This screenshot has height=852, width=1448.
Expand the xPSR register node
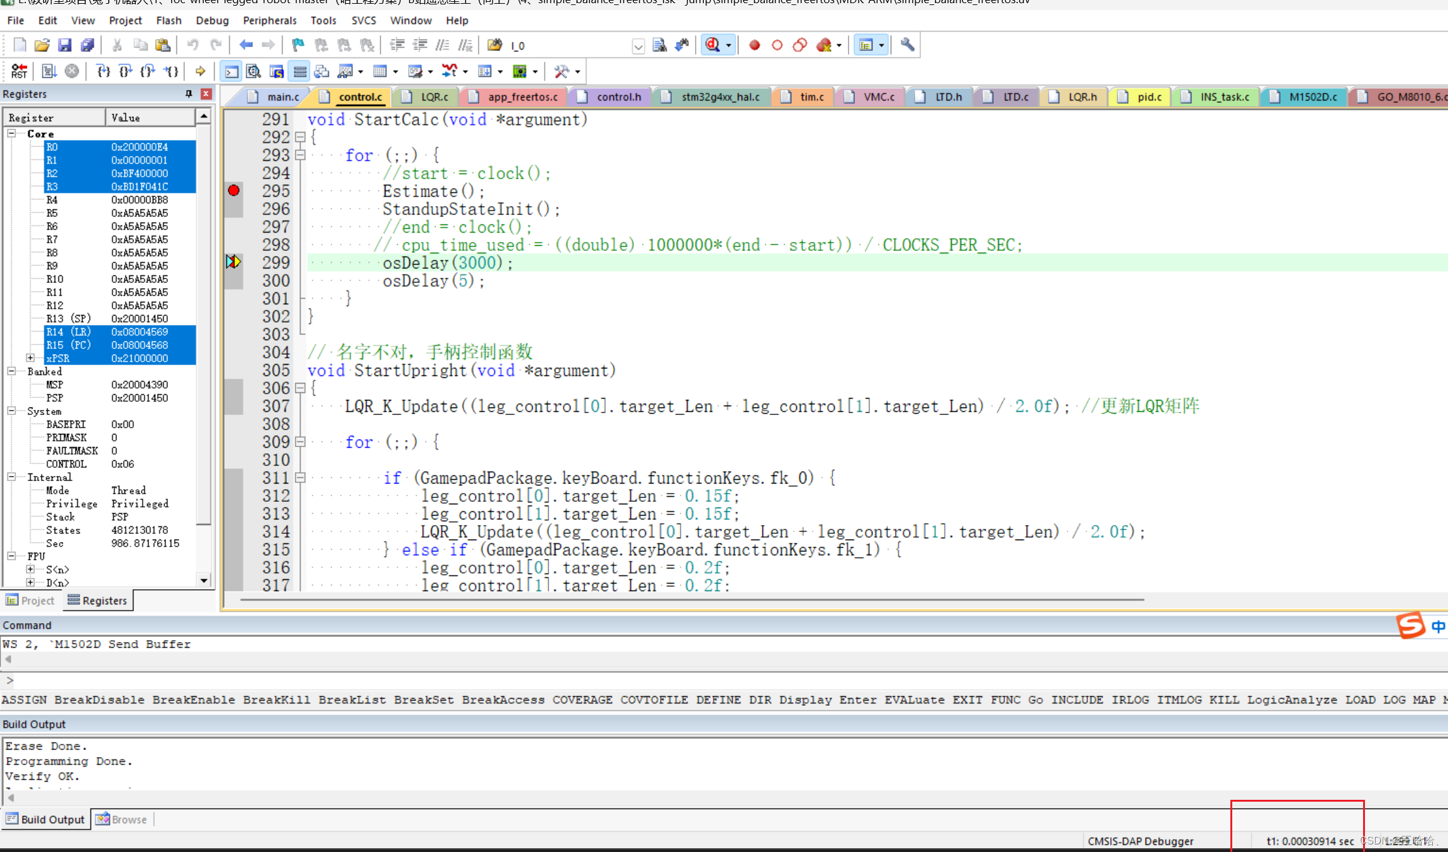tap(30, 358)
